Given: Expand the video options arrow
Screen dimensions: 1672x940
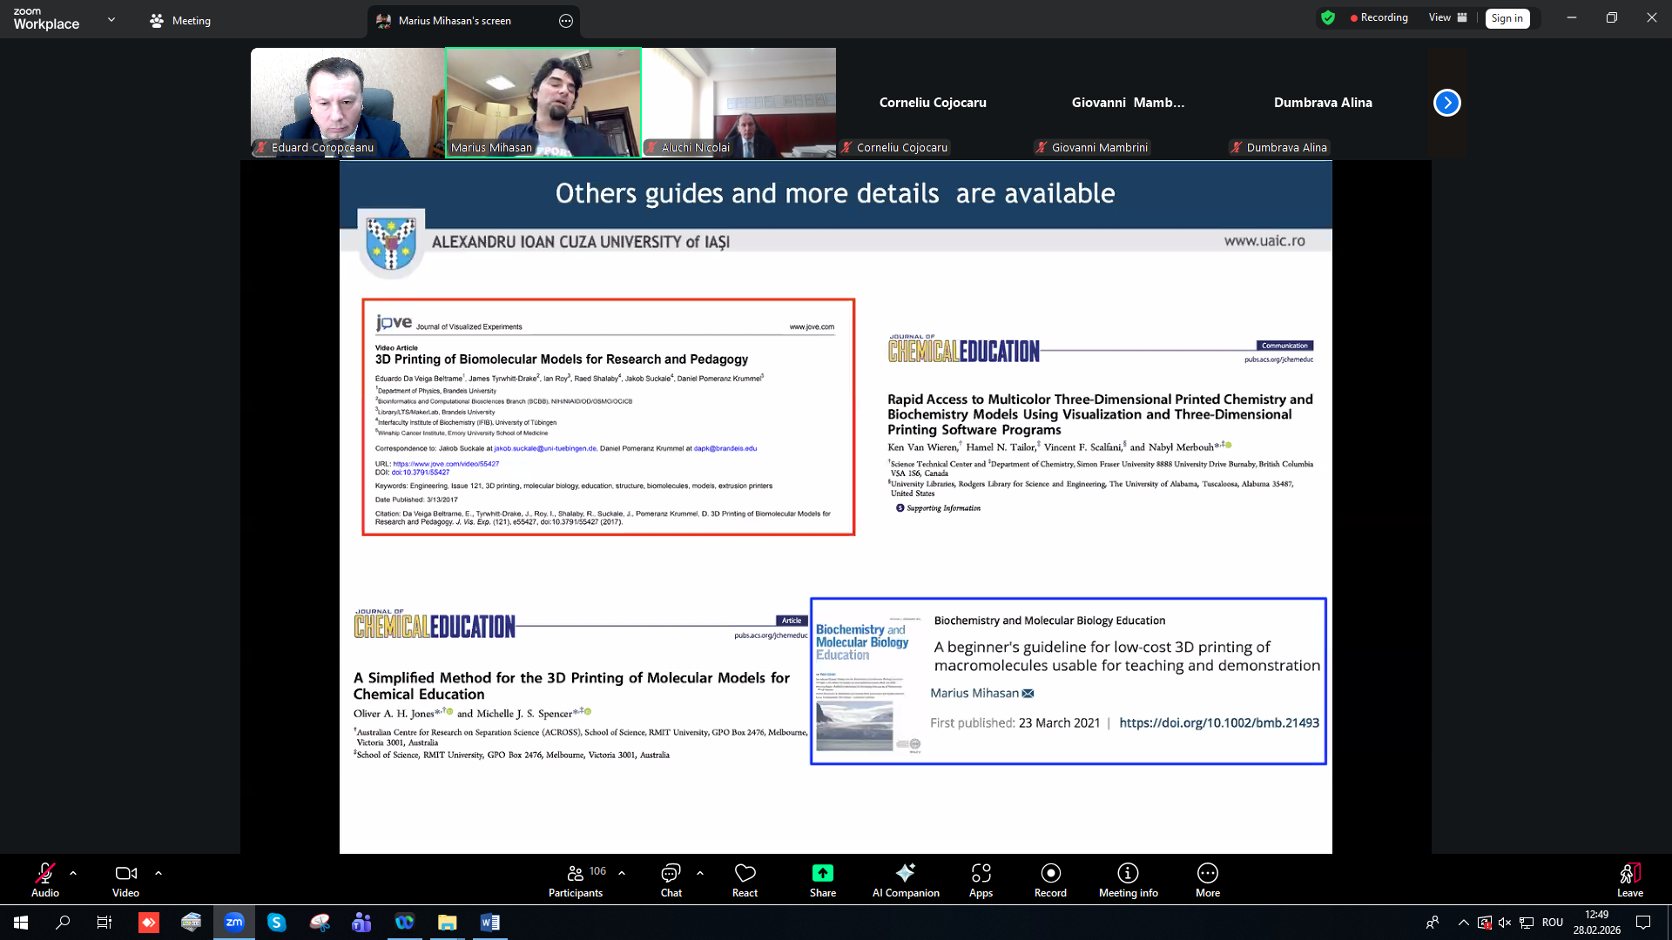Looking at the screenshot, I should pyautogui.click(x=158, y=872).
